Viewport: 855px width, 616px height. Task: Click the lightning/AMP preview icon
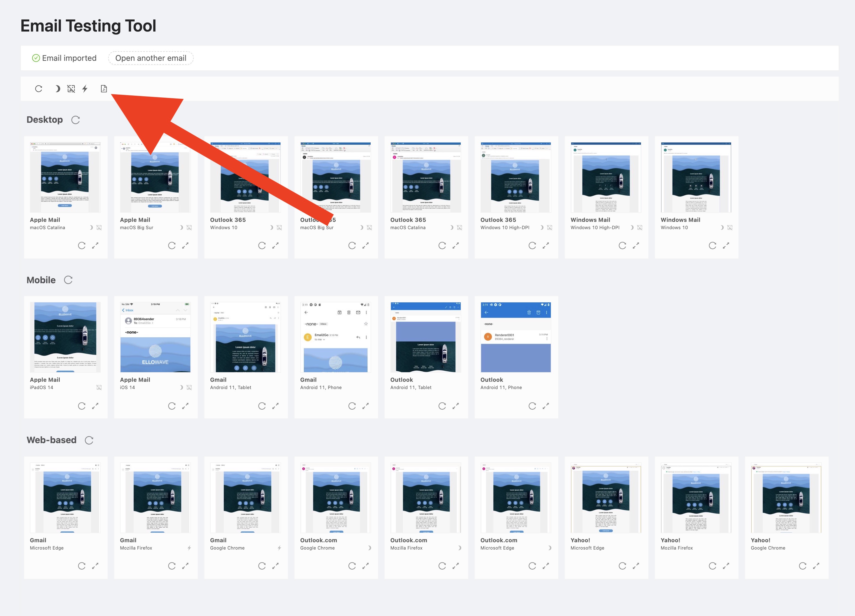click(86, 89)
